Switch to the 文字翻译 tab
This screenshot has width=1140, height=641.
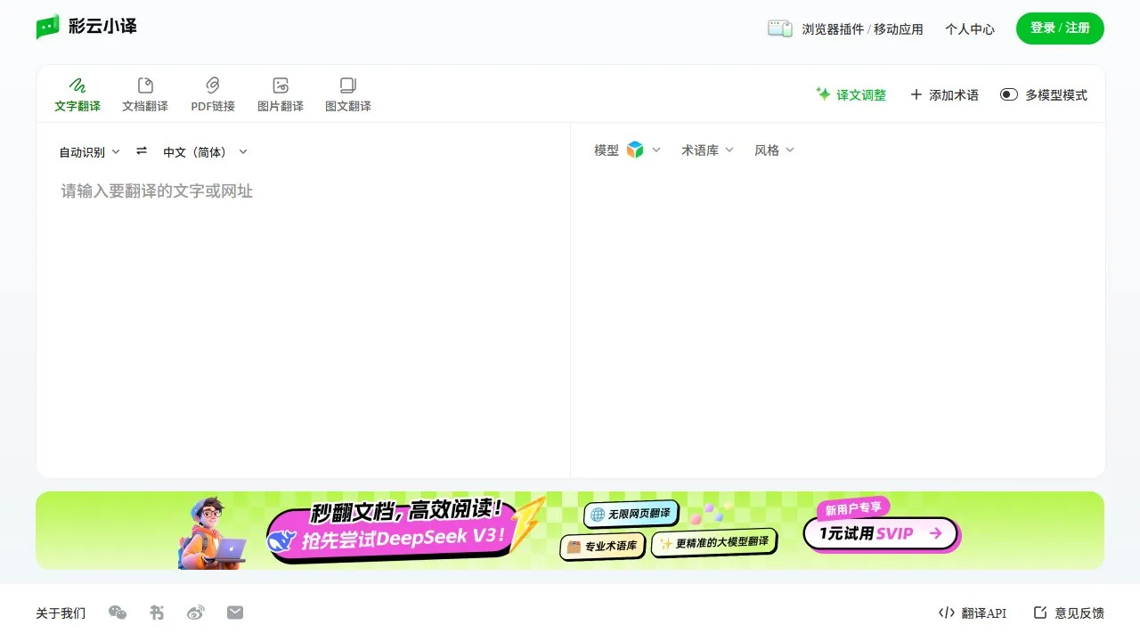pyautogui.click(x=77, y=95)
